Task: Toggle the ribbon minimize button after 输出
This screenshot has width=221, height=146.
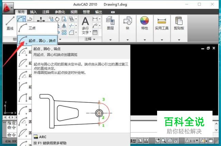Action: [113, 12]
